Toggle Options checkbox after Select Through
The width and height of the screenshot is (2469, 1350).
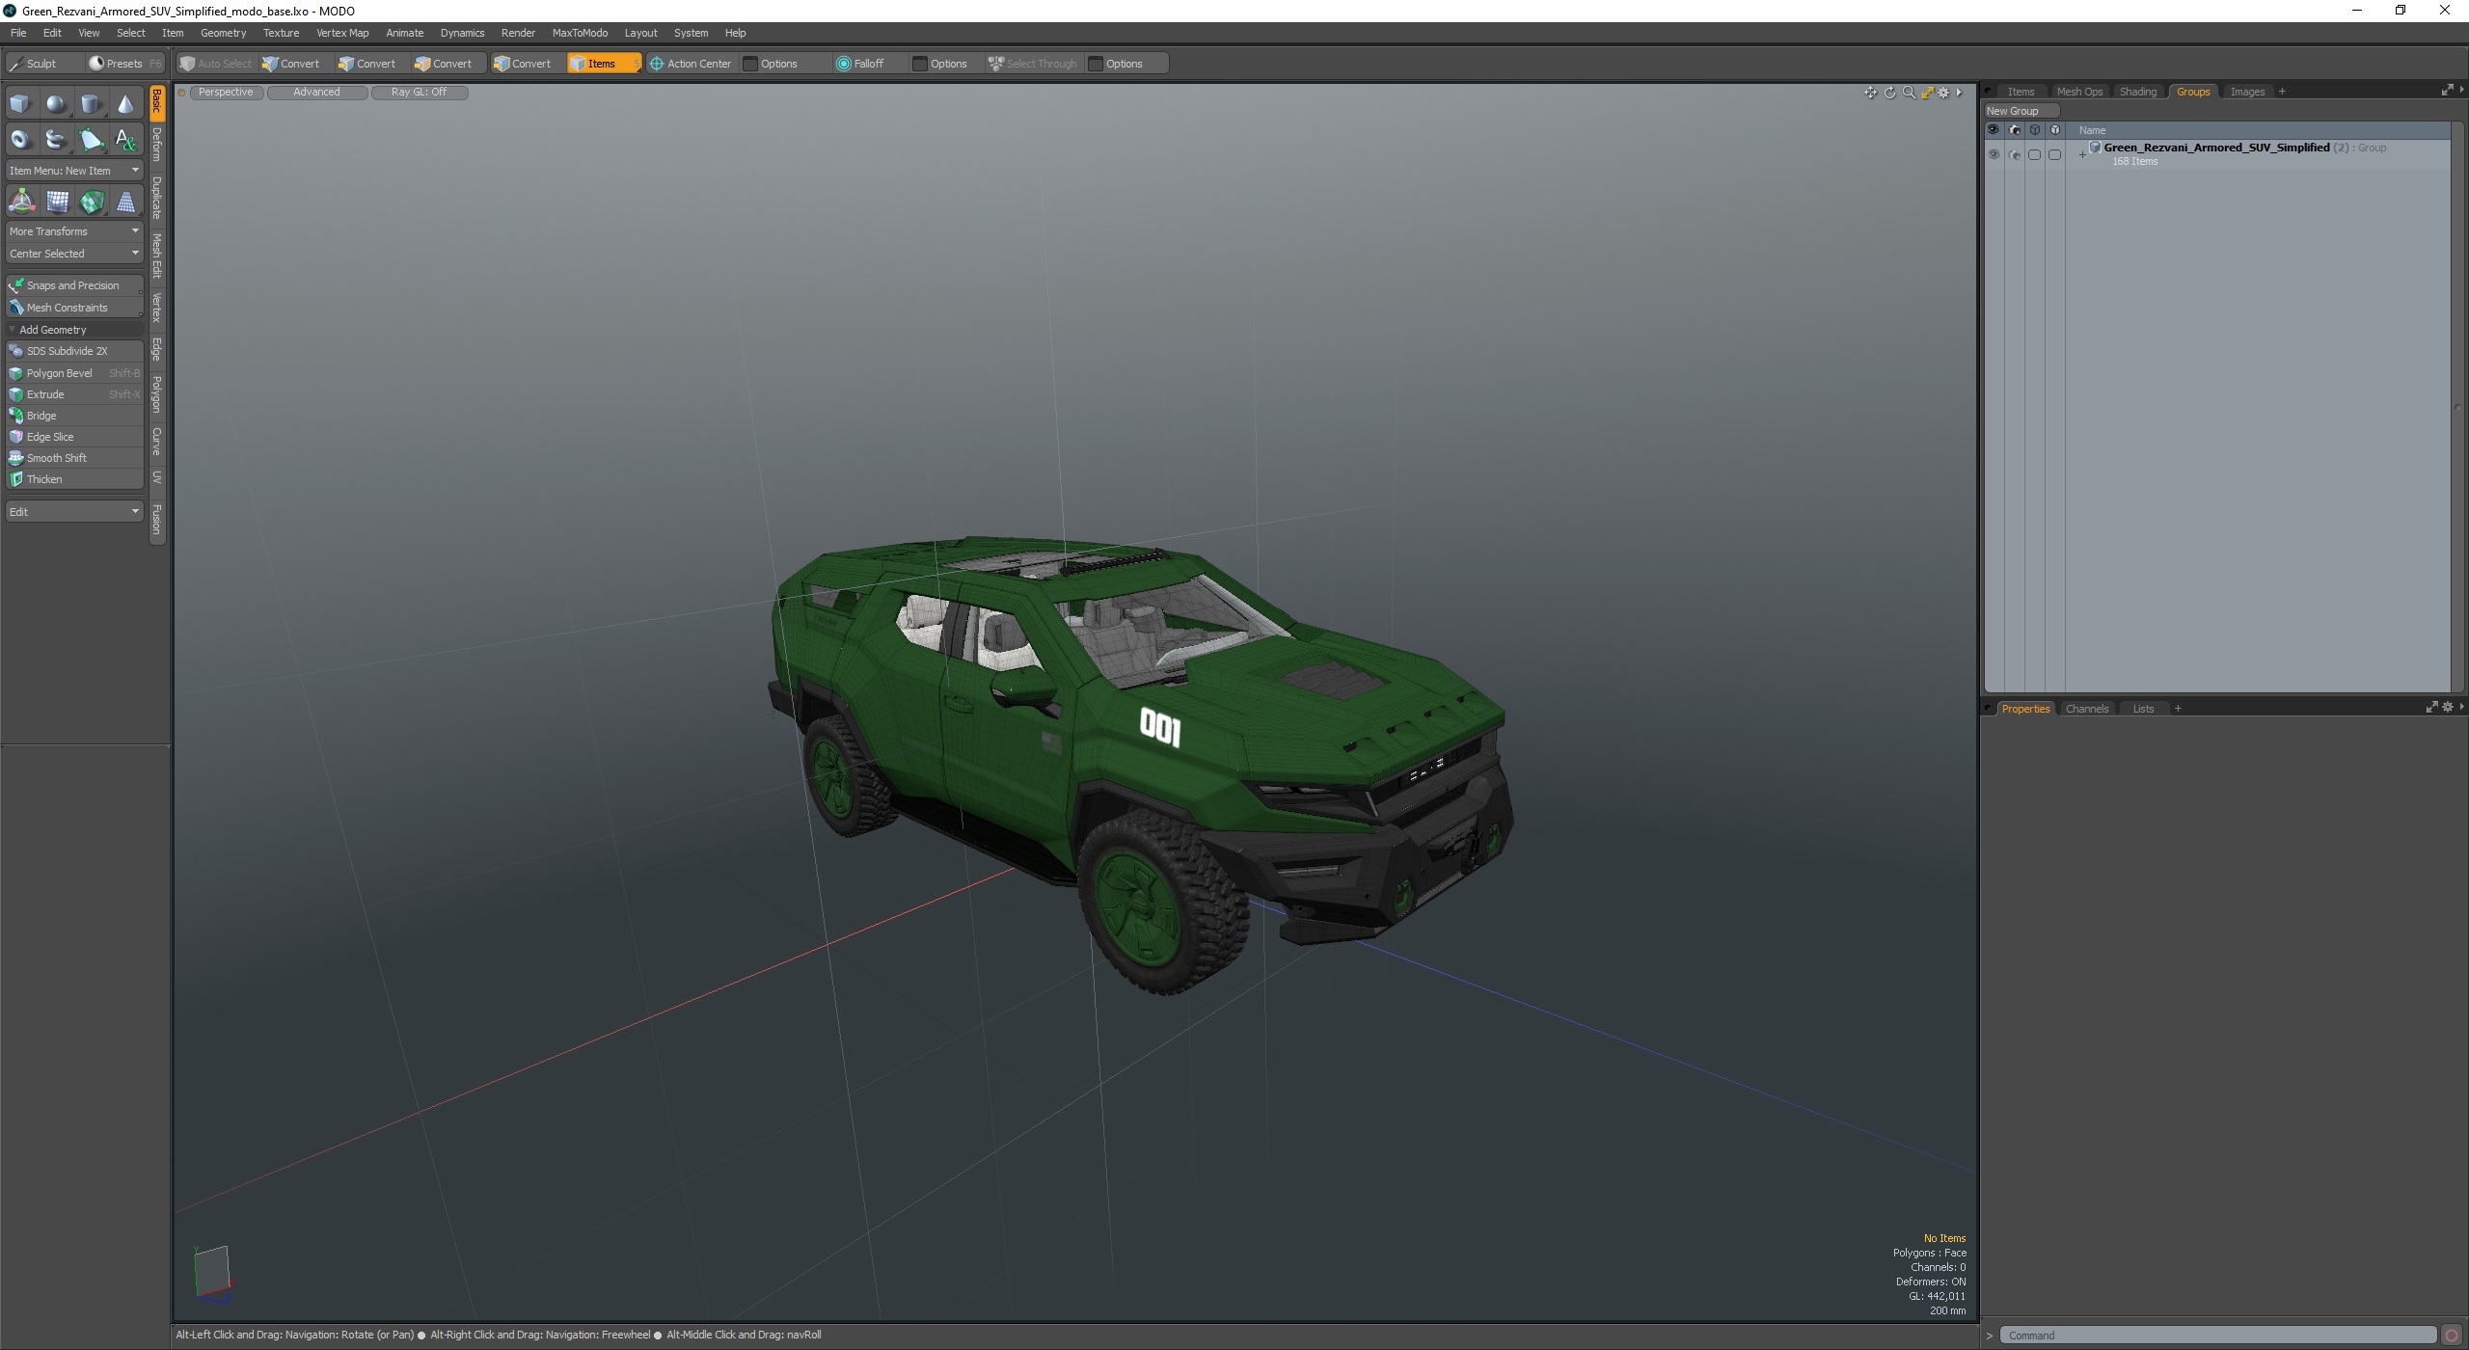(x=1096, y=64)
